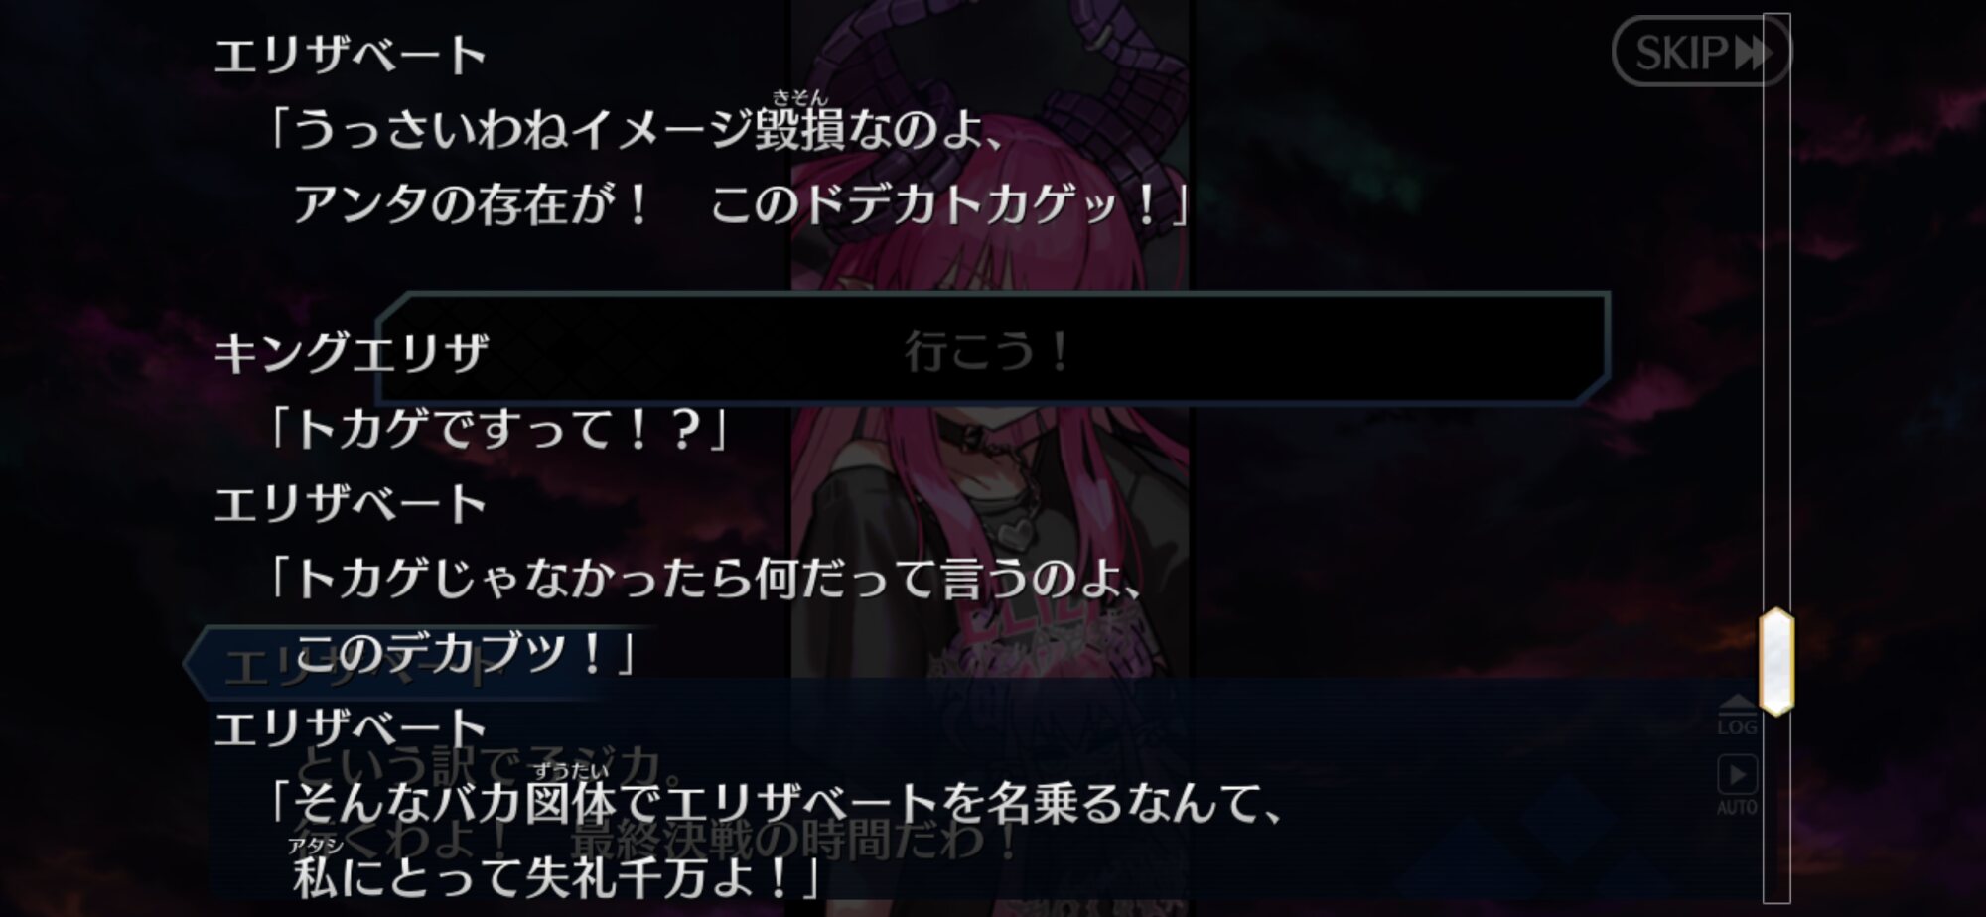Click the pink-haired character portrait
1986x917 pixels.
990,457
